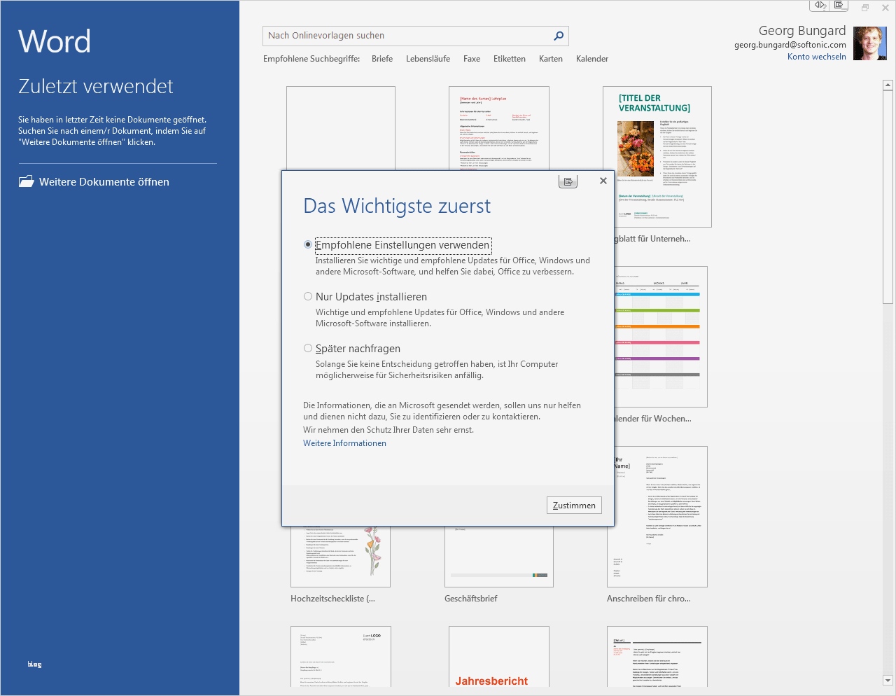Screen dimensions: 896x696
Task: Select the Etiketten suggested search term
Action: point(510,59)
